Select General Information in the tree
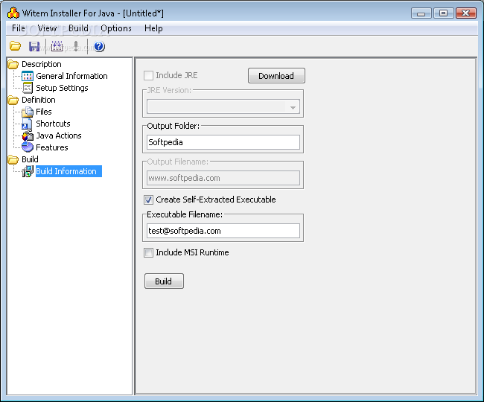 (71, 76)
